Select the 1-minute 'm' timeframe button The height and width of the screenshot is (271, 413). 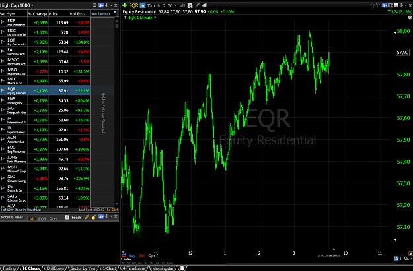[143, 5]
